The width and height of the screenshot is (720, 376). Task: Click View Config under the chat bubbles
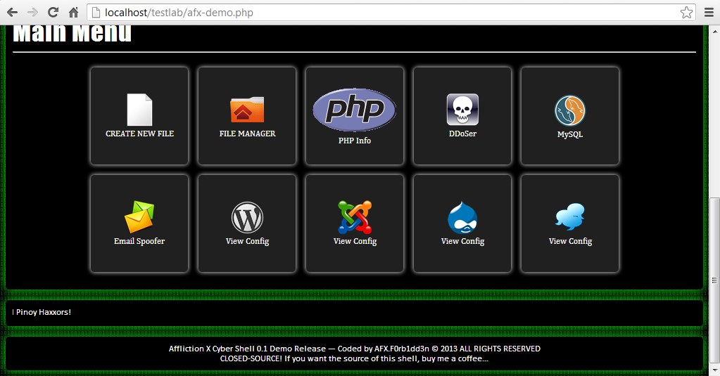click(x=570, y=241)
